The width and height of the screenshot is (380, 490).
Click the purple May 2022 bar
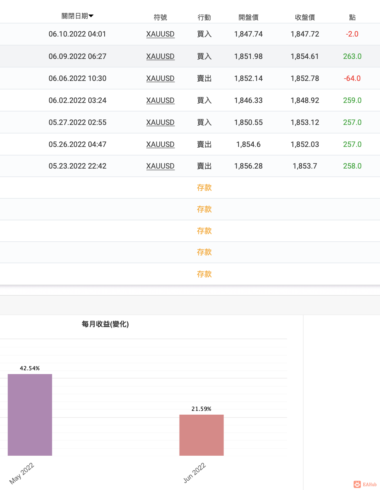point(30,415)
